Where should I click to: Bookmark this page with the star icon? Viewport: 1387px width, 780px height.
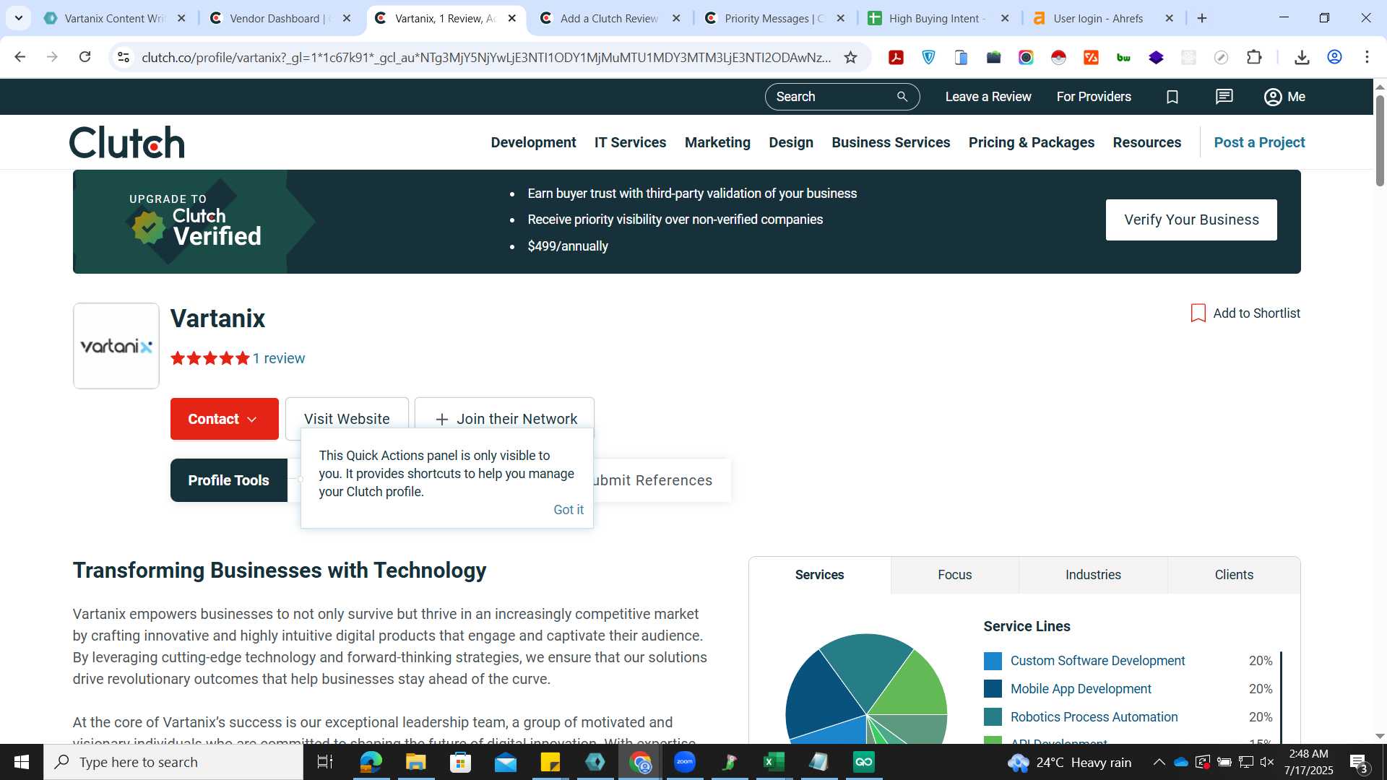click(850, 57)
